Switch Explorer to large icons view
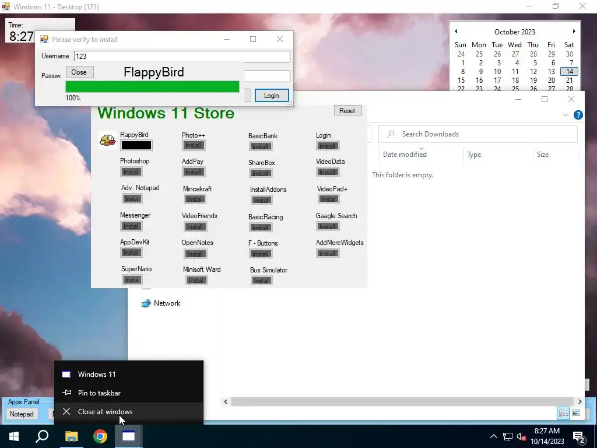Screen dimensions: 597x448 (576, 413)
